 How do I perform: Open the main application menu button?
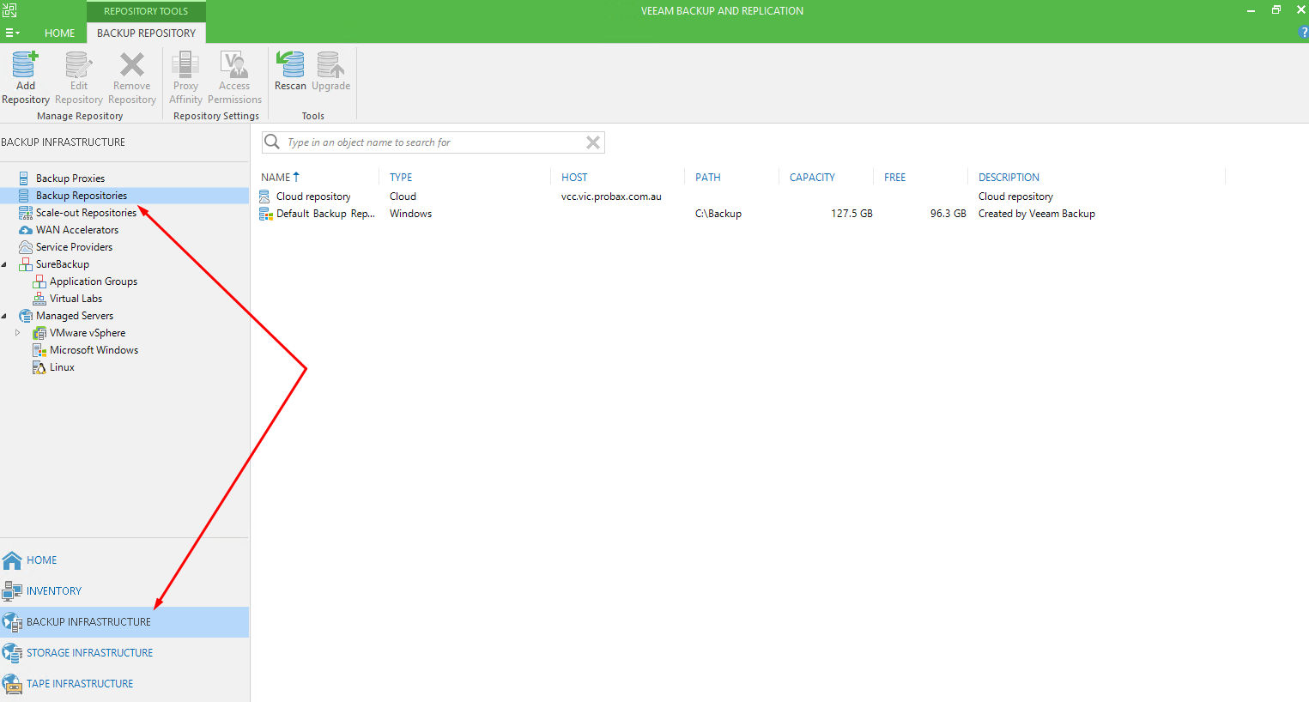[12, 33]
